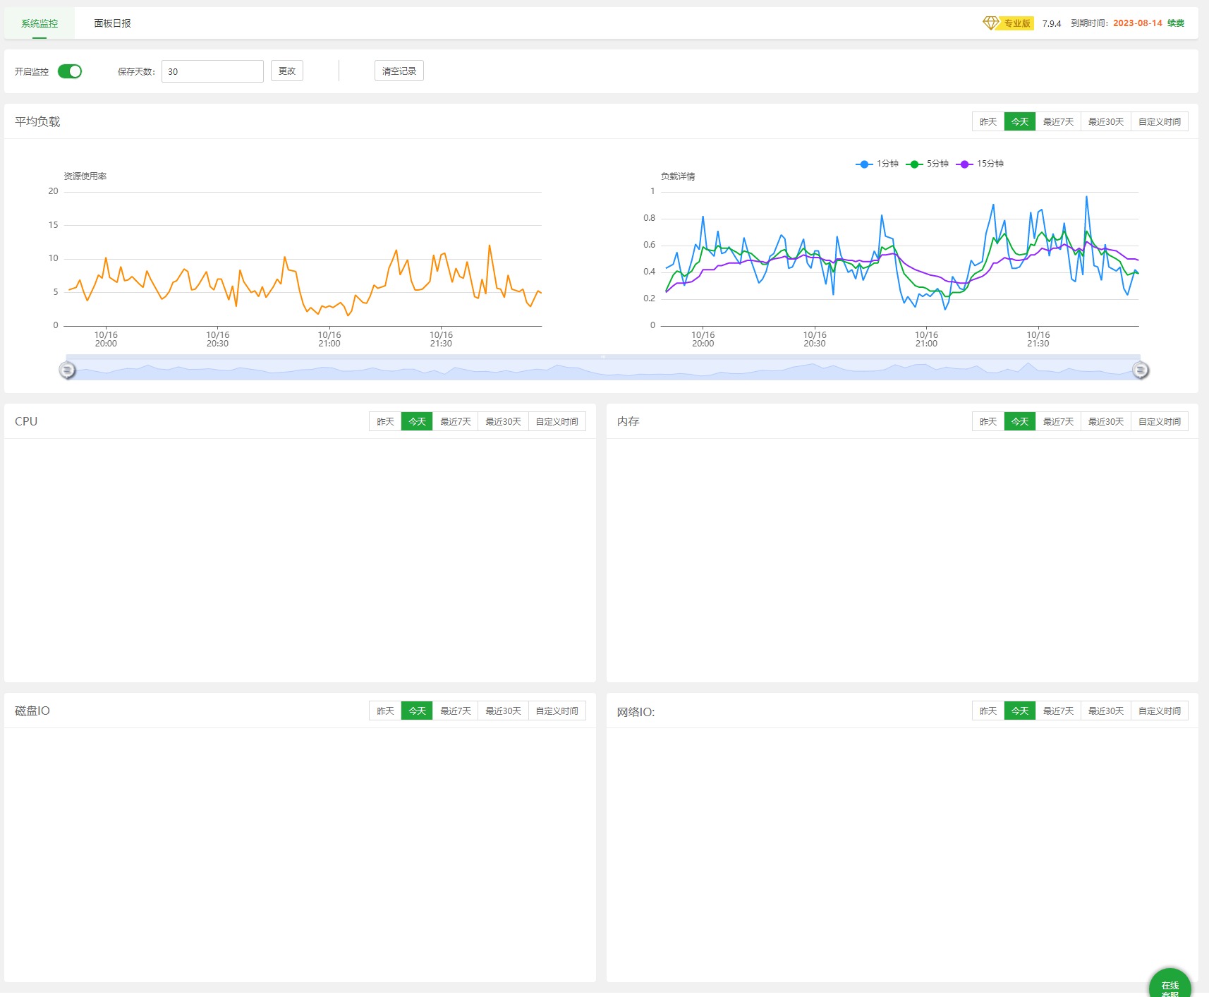Viewport: 1209px width, 997px height.
Task: Click the 清空记录 button
Action: coord(399,71)
